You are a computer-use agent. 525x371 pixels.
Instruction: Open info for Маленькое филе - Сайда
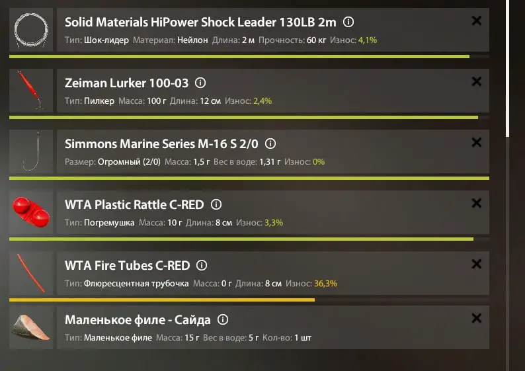(223, 320)
